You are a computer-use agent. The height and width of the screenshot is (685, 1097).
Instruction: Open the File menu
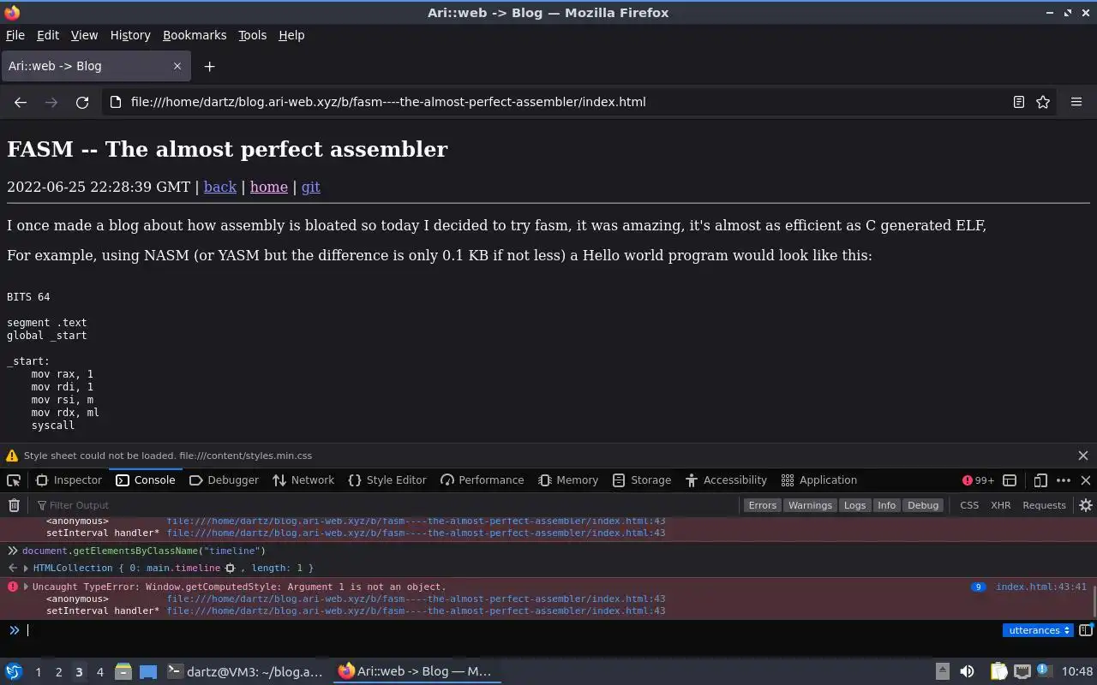(15, 35)
